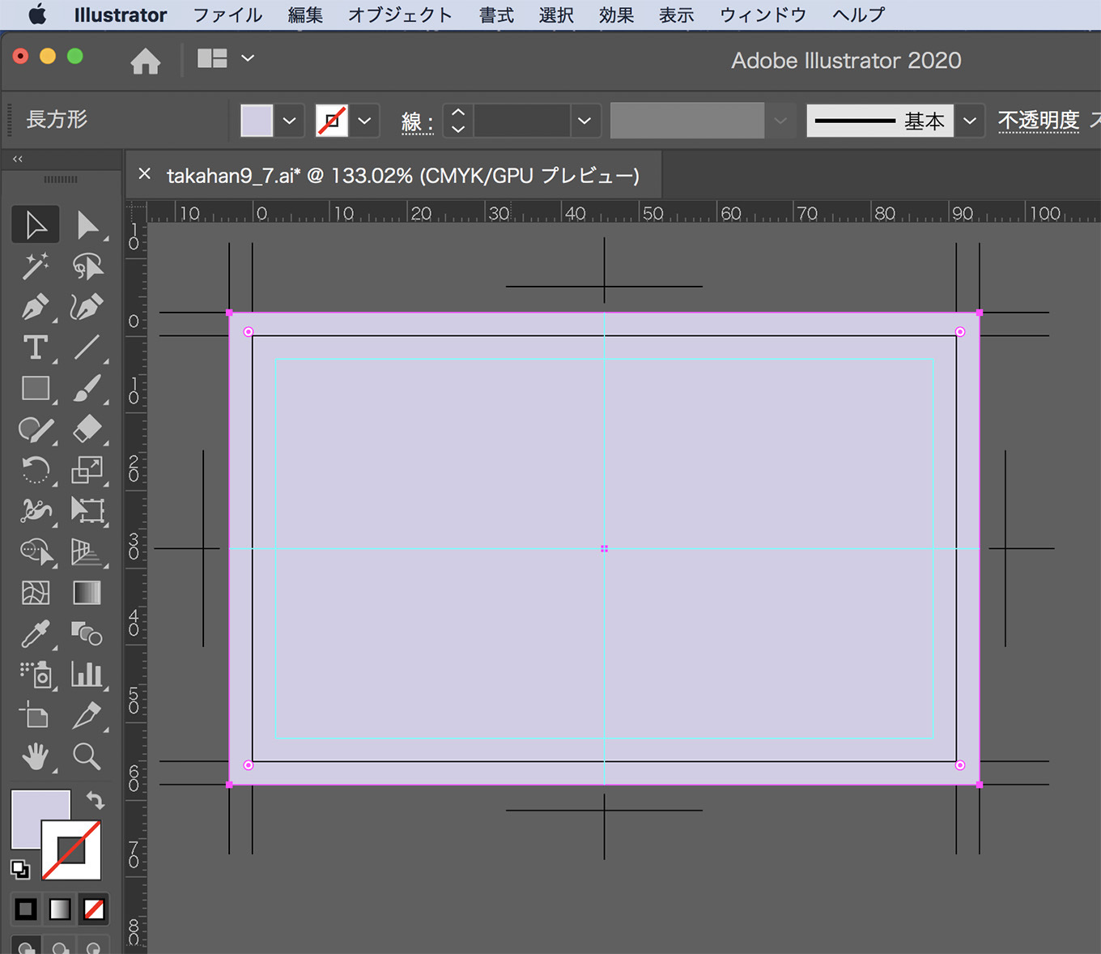
Task: Select the Paintbrush tool
Action: coord(87,389)
